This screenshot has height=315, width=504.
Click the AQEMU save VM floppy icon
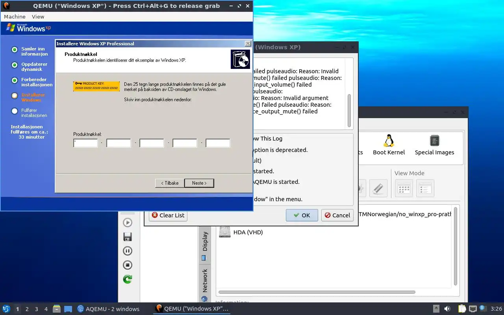coord(128,237)
